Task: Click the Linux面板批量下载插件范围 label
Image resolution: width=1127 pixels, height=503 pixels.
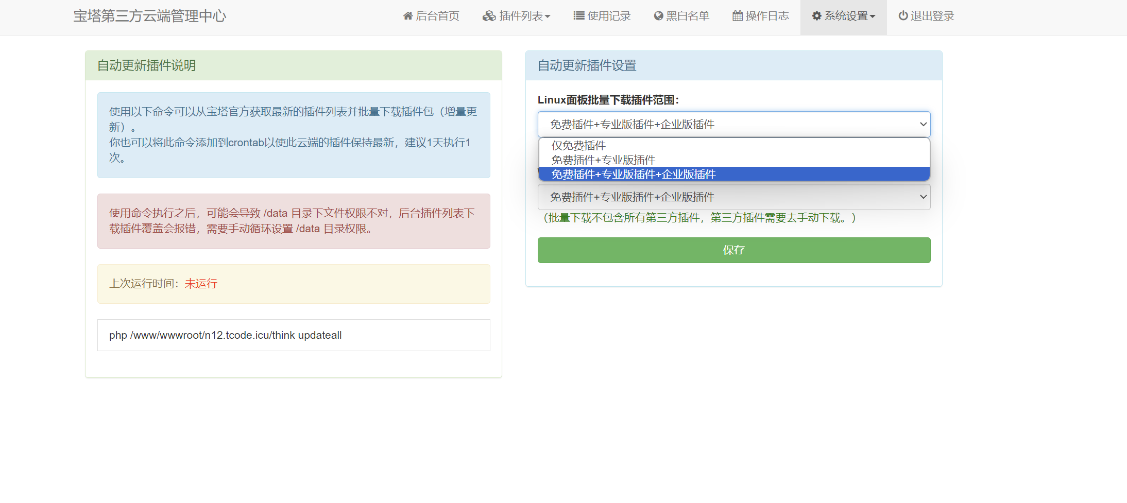Action: (608, 100)
